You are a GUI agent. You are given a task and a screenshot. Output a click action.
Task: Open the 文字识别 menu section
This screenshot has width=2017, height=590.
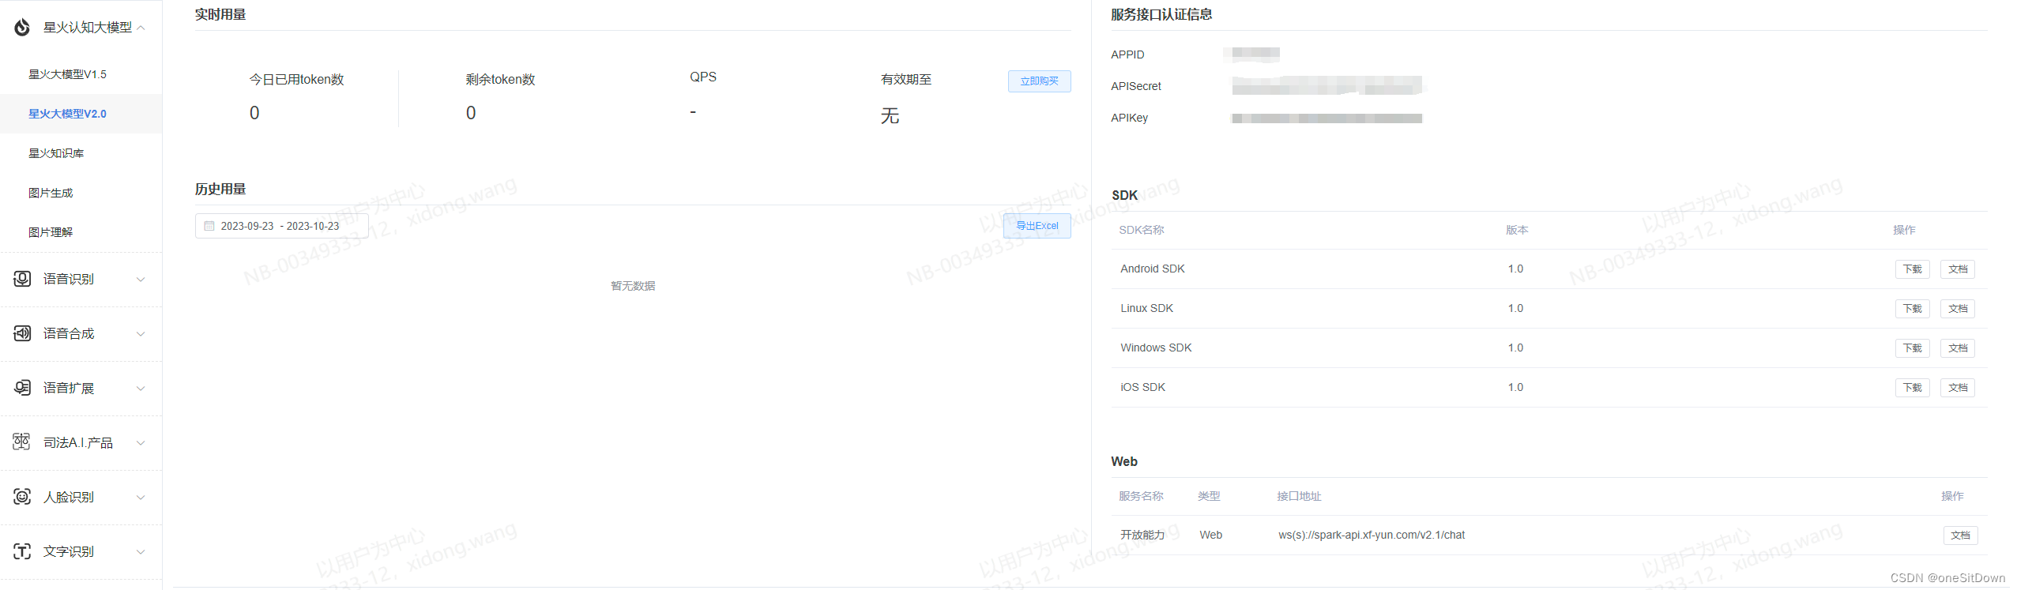(81, 551)
